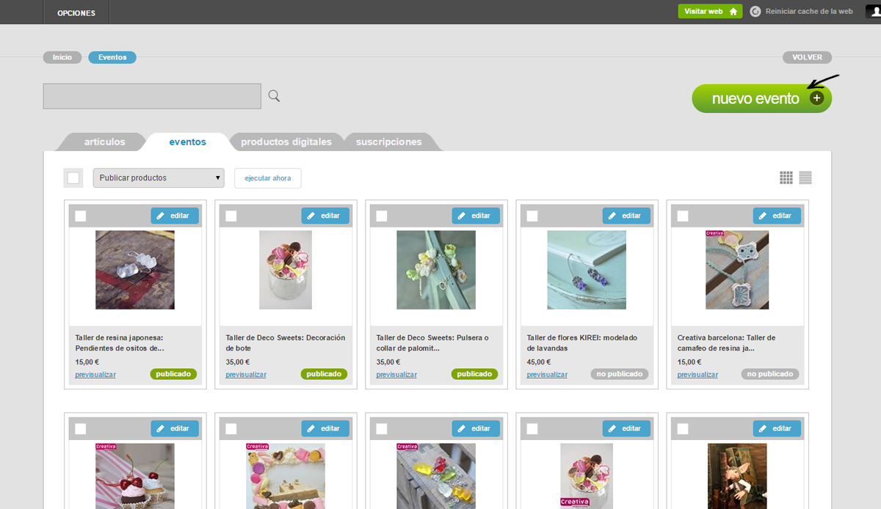The image size is (881, 509).
Task: Click previsualizar under the Decoración de bote event
Action: (246, 375)
